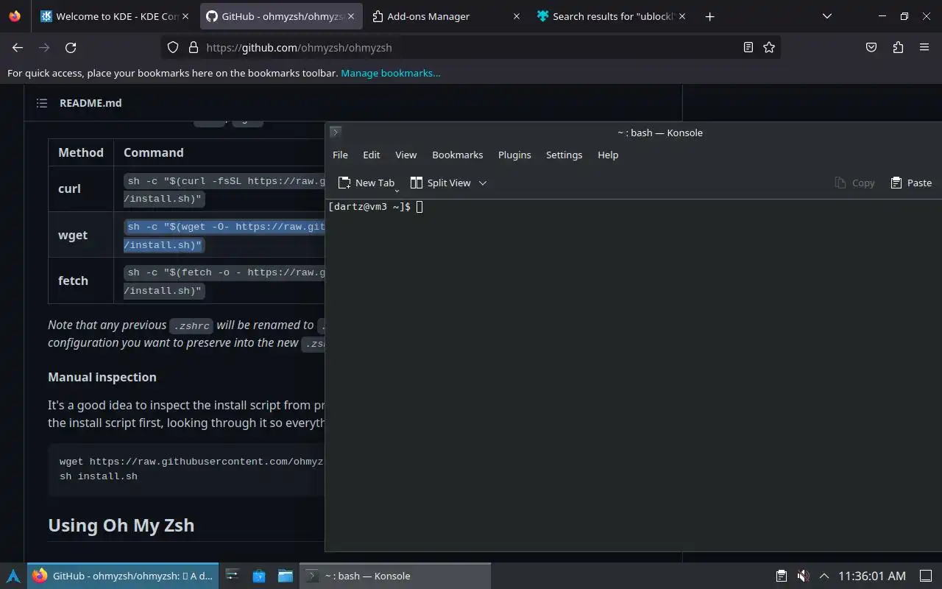Viewport: 942px width, 589px height.
Task: Expand the Split View dropdown arrow
Action: click(483, 183)
